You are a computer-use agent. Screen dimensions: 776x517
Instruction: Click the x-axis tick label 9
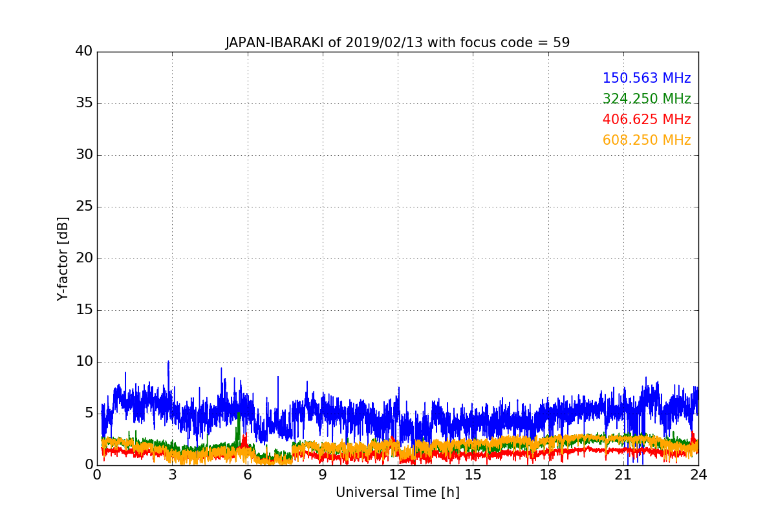pyautogui.click(x=323, y=474)
